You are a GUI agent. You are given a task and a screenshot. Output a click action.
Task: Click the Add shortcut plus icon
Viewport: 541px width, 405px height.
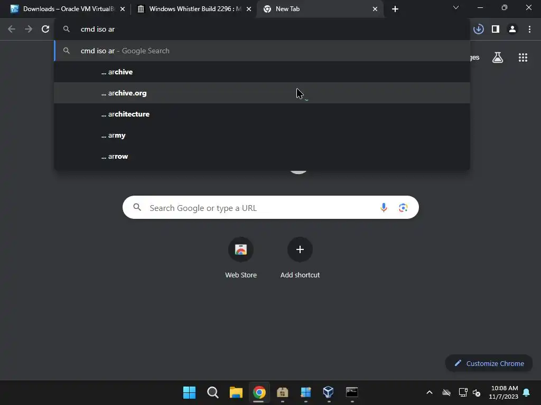click(x=300, y=249)
